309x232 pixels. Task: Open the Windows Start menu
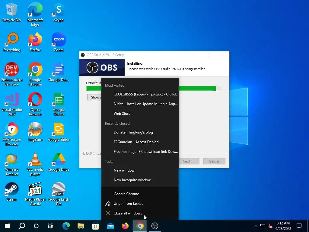[7, 226]
